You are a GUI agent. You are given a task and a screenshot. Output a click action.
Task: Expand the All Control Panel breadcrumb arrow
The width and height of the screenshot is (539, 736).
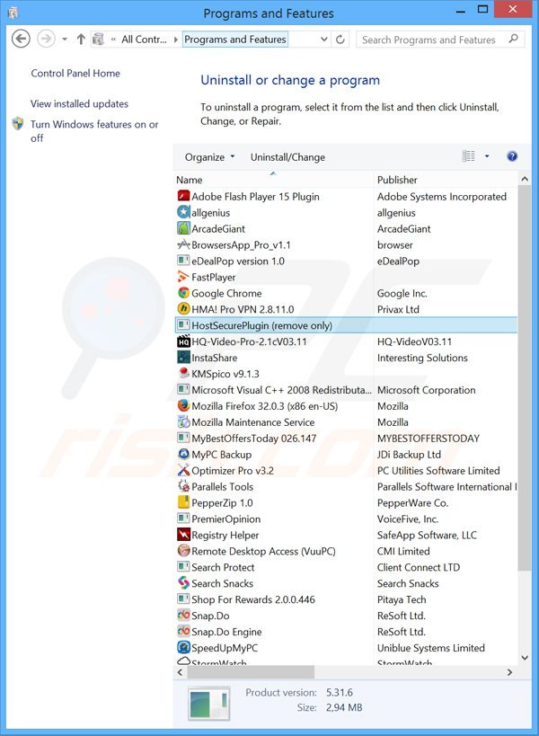pyautogui.click(x=175, y=40)
